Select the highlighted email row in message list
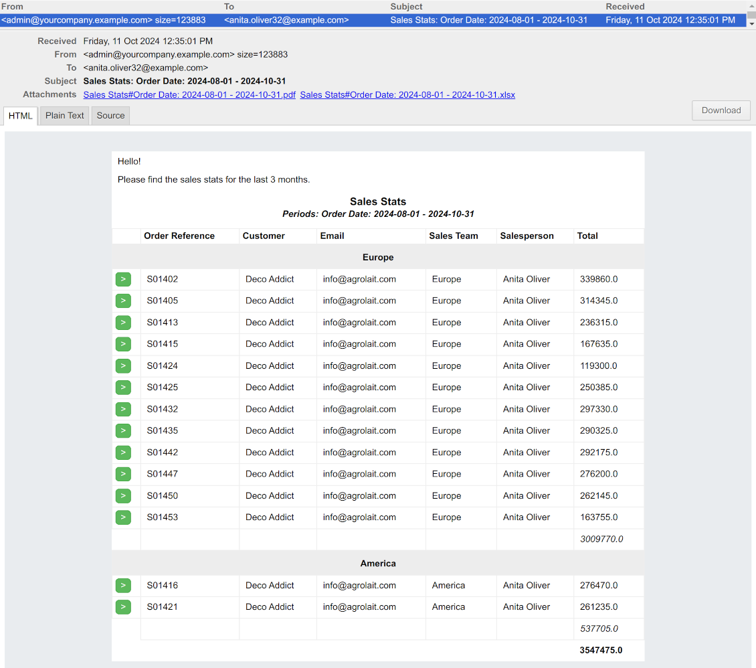Image resolution: width=756 pixels, height=668 pixels. coord(373,20)
